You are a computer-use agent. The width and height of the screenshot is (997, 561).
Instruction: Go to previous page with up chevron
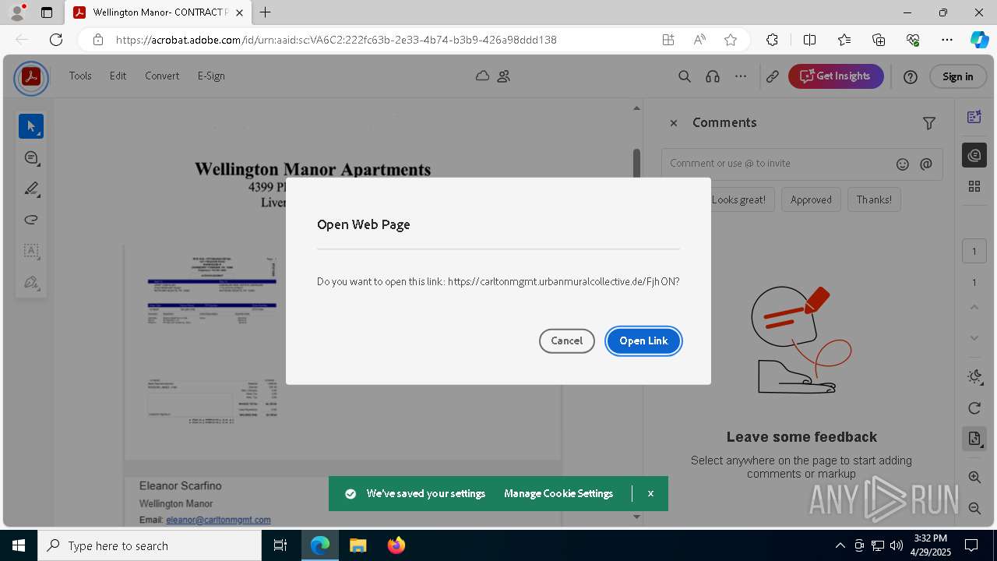click(974, 307)
